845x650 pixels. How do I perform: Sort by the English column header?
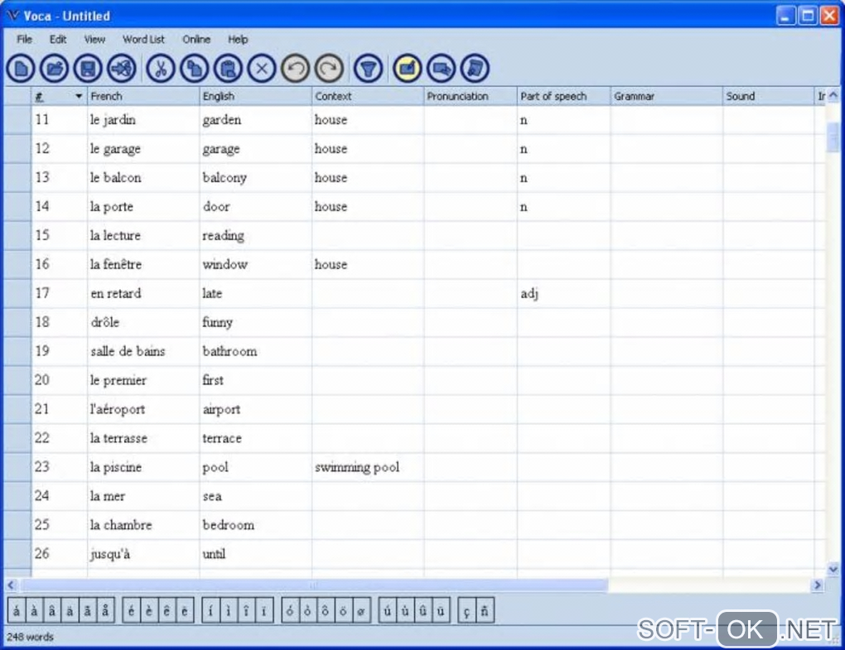(x=255, y=96)
